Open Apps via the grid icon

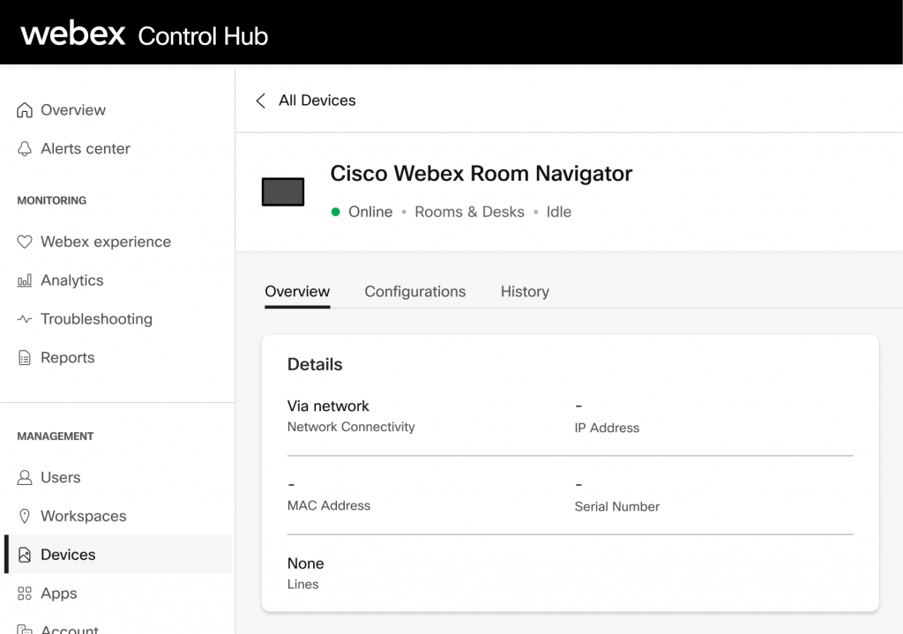pos(25,593)
